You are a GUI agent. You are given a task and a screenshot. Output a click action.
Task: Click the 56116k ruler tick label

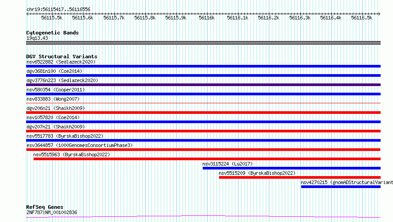(x=207, y=18)
